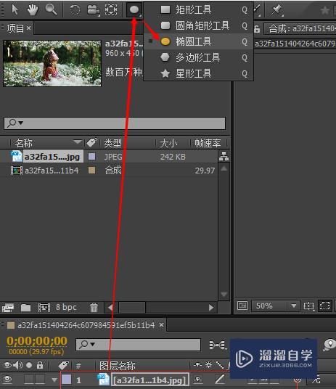336x389 pixels.
Task: Sort by 类型 column header
Action: 113,143
